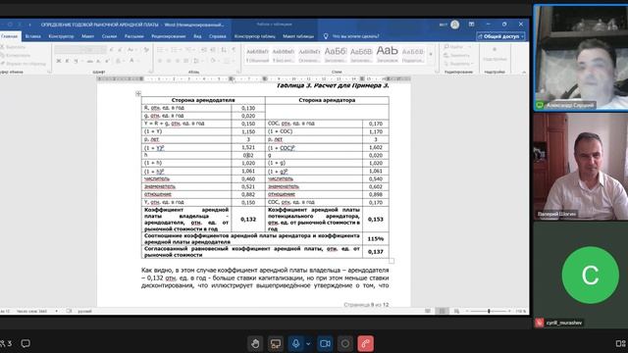Viewport: 628px width, 353px height.
Task: Click the clear formatting icon
Action: (146, 50)
